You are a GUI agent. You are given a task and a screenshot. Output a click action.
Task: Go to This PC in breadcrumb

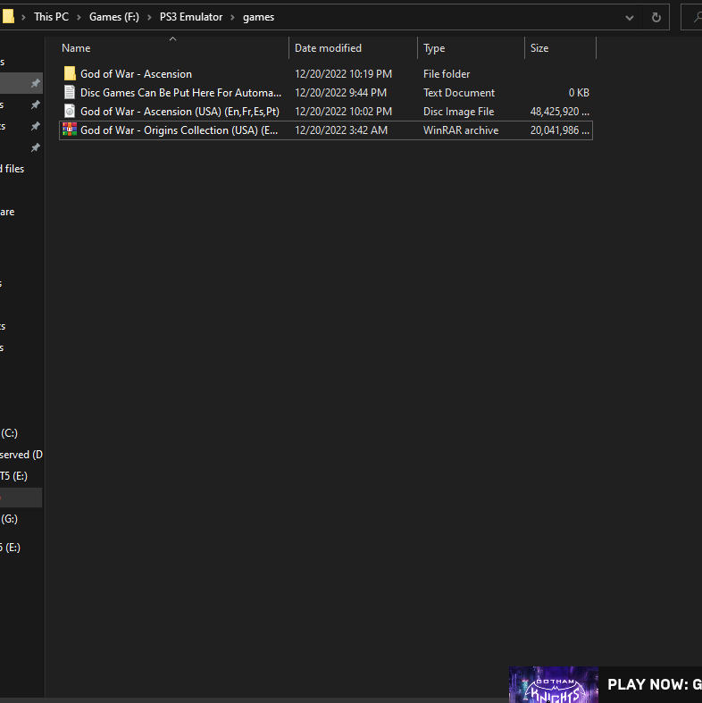[x=51, y=17]
